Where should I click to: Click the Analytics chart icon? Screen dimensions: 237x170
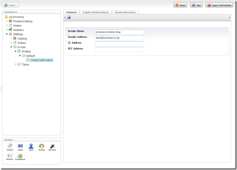point(10,30)
